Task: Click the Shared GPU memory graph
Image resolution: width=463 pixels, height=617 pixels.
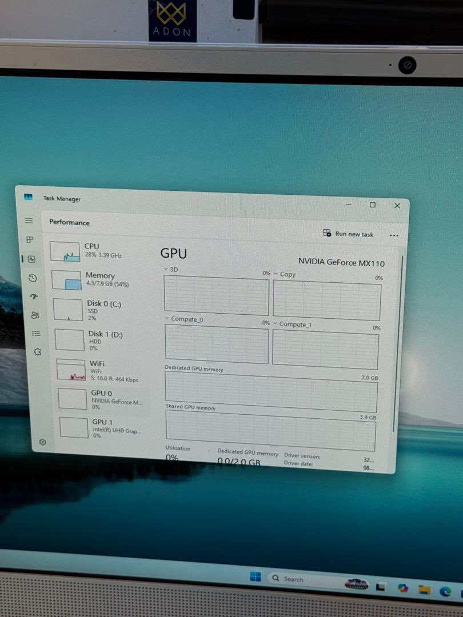Action: coord(271,431)
